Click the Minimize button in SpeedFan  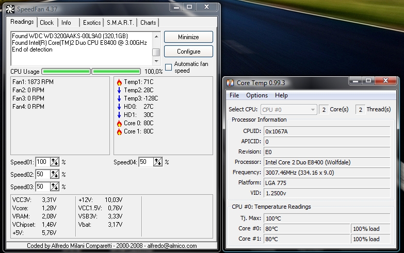(x=188, y=37)
